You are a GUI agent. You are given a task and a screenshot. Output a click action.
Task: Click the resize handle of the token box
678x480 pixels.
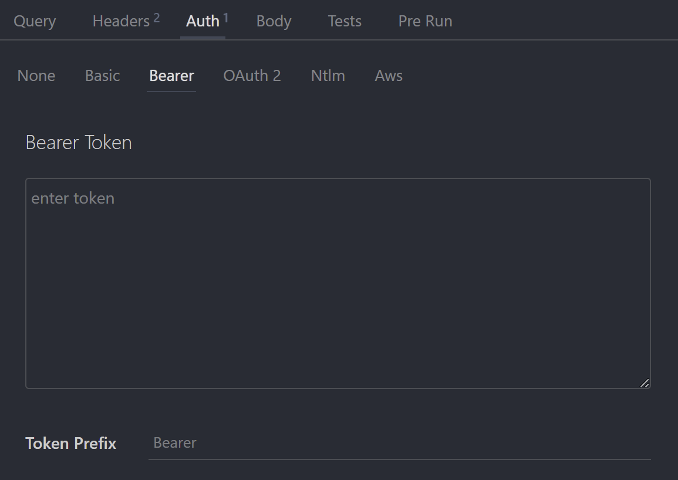[x=645, y=383]
